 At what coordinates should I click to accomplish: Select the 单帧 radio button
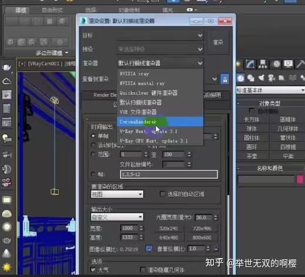tap(93, 136)
